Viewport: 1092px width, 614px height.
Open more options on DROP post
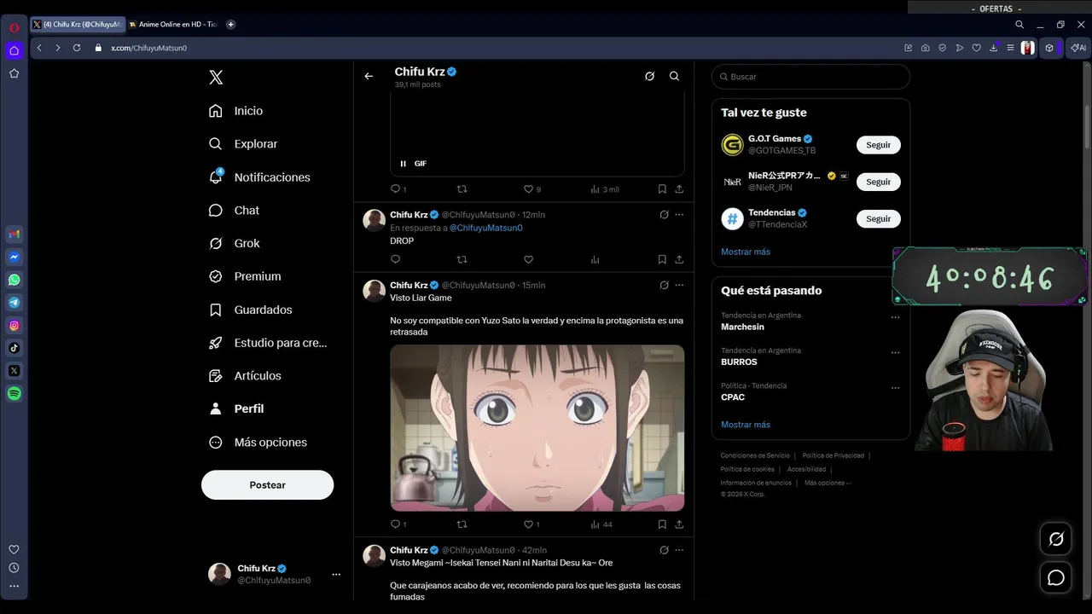point(679,215)
